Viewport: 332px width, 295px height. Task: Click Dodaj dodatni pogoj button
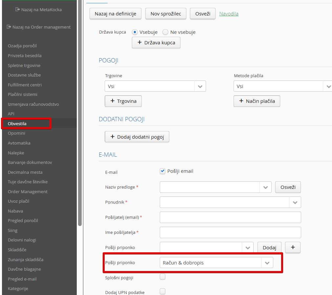point(137,137)
